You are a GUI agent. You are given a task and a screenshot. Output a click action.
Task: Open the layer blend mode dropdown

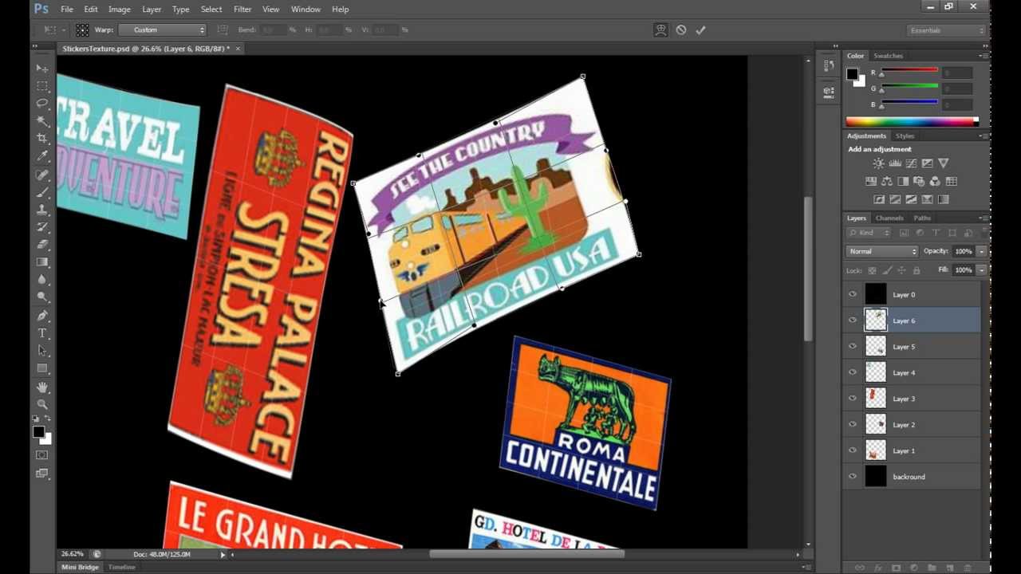[882, 251]
